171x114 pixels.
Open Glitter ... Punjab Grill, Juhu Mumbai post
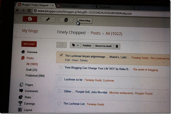[85, 92]
